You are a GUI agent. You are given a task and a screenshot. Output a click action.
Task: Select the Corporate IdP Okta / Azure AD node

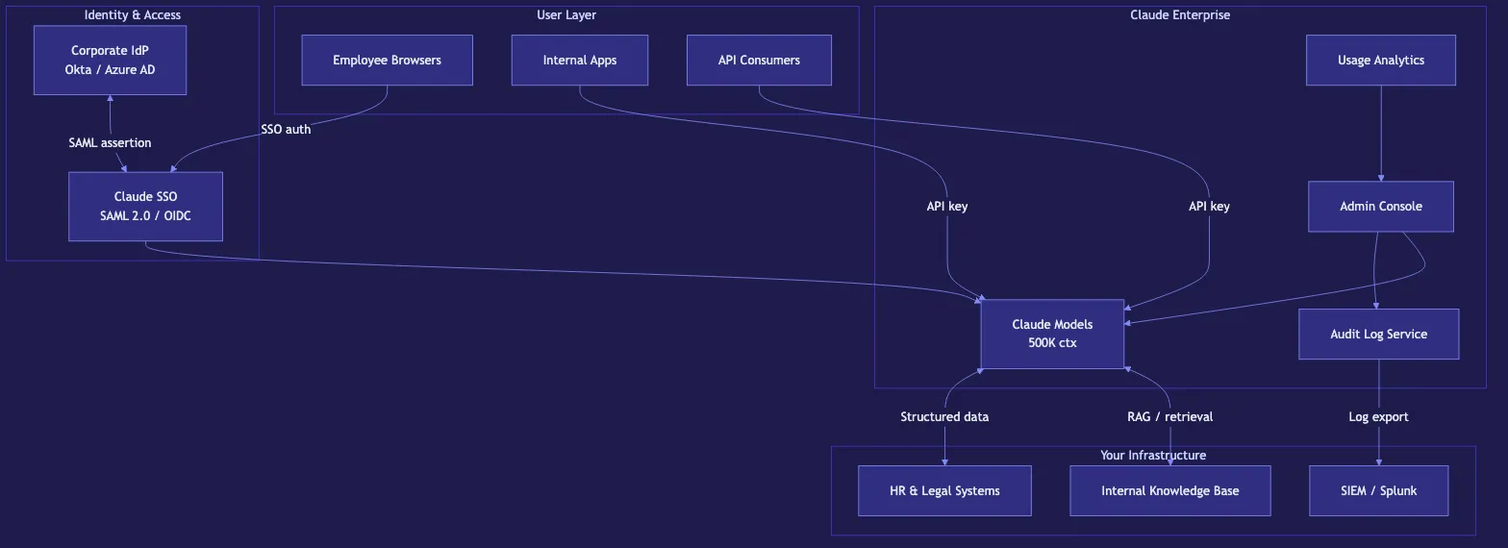pyautogui.click(x=110, y=60)
